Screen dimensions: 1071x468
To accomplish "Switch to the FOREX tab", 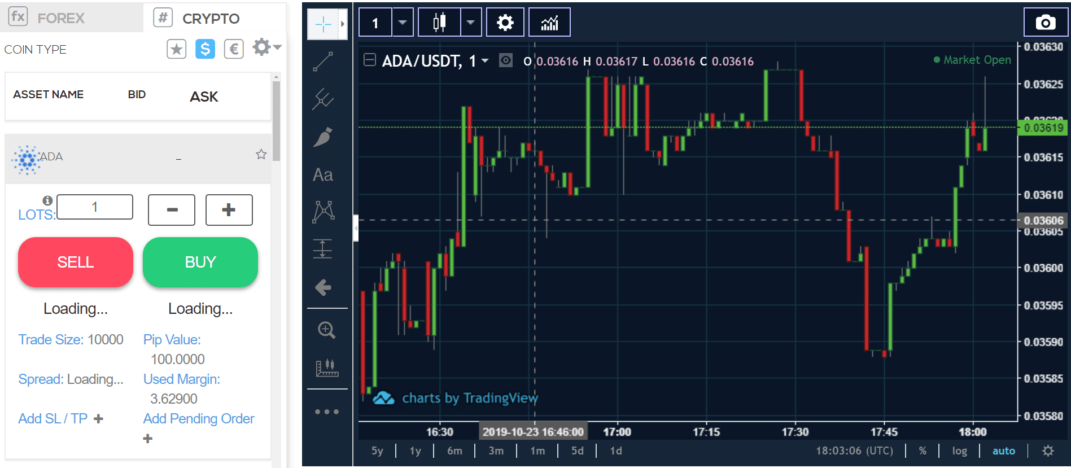I will click(60, 18).
